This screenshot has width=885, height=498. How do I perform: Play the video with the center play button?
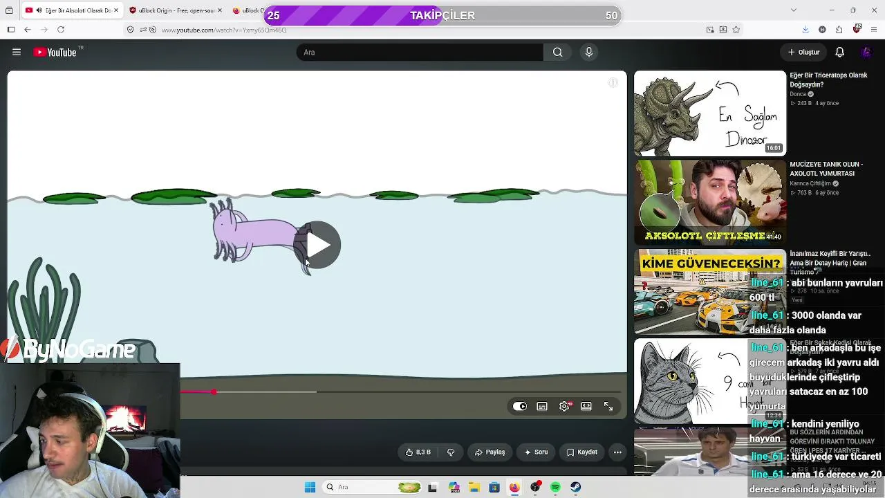(317, 245)
